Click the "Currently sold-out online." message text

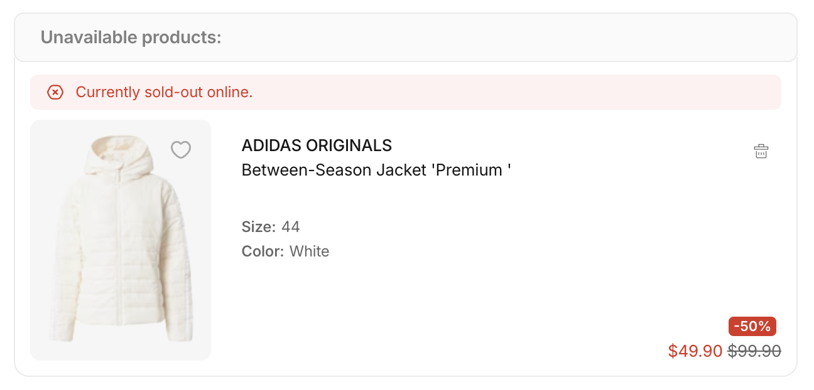(x=164, y=92)
